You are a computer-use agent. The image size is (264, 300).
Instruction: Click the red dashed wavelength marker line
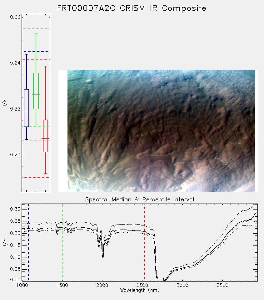click(x=145, y=242)
